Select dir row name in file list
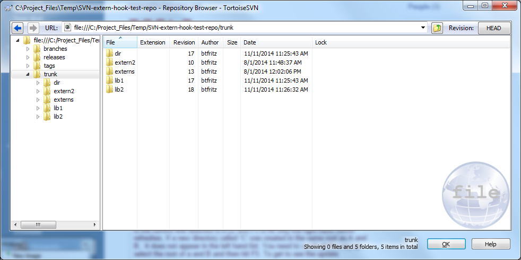Image resolution: width=521 pixels, height=260 pixels. coord(118,53)
